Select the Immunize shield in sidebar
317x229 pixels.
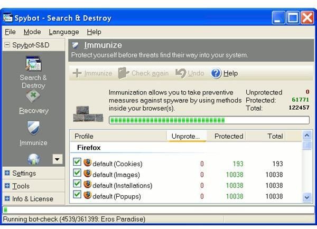click(33, 128)
